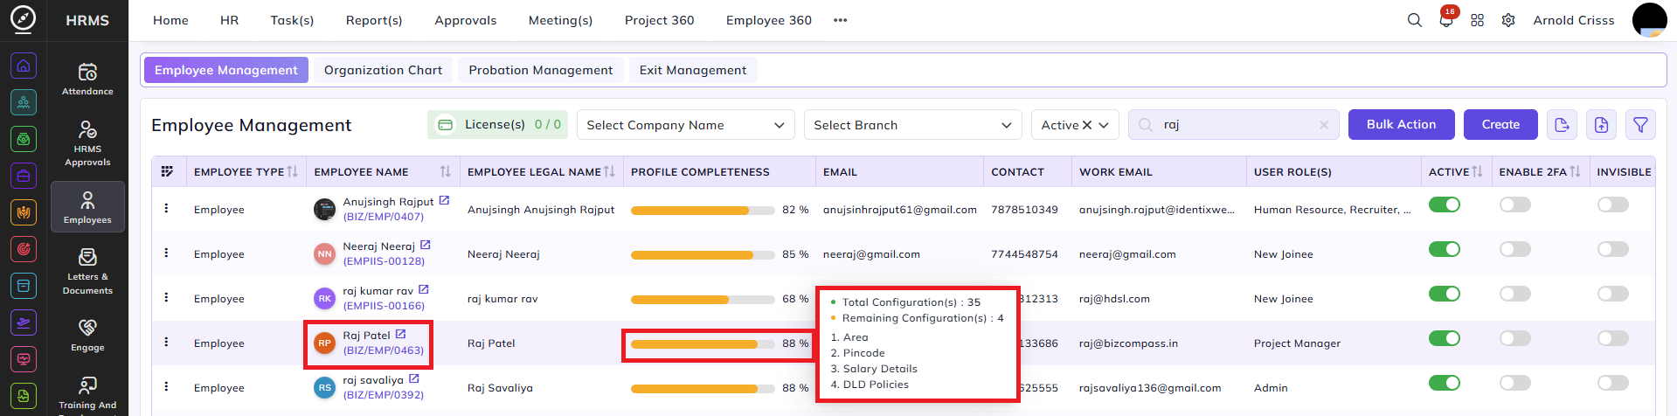Image resolution: width=1677 pixels, height=416 pixels.
Task: Open Attendance in sidebar
Action: tap(87, 79)
